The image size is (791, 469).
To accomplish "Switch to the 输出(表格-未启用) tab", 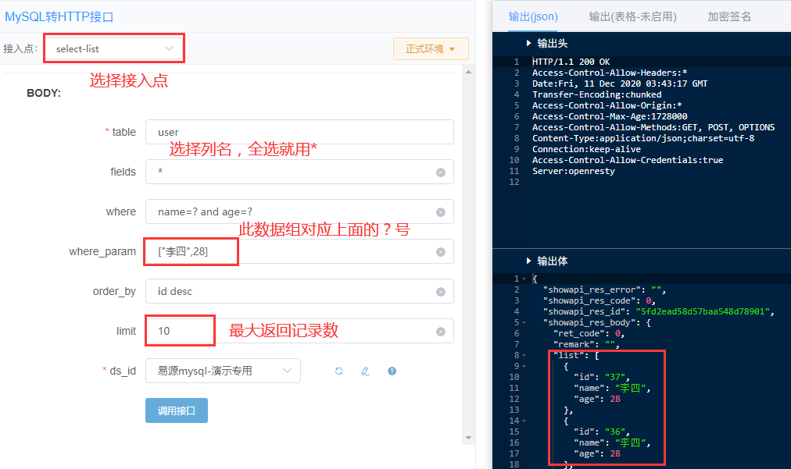I will point(632,16).
